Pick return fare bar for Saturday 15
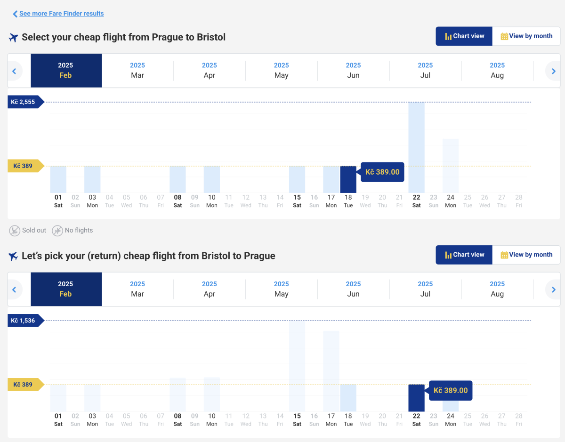The height and width of the screenshot is (442, 565). (297, 366)
